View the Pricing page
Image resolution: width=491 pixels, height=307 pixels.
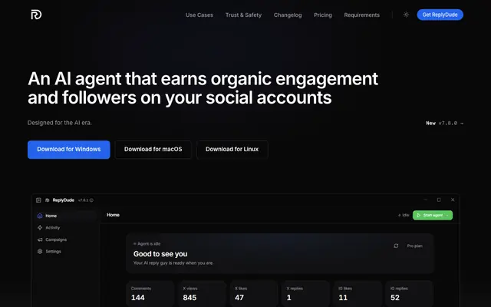click(x=323, y=15)
